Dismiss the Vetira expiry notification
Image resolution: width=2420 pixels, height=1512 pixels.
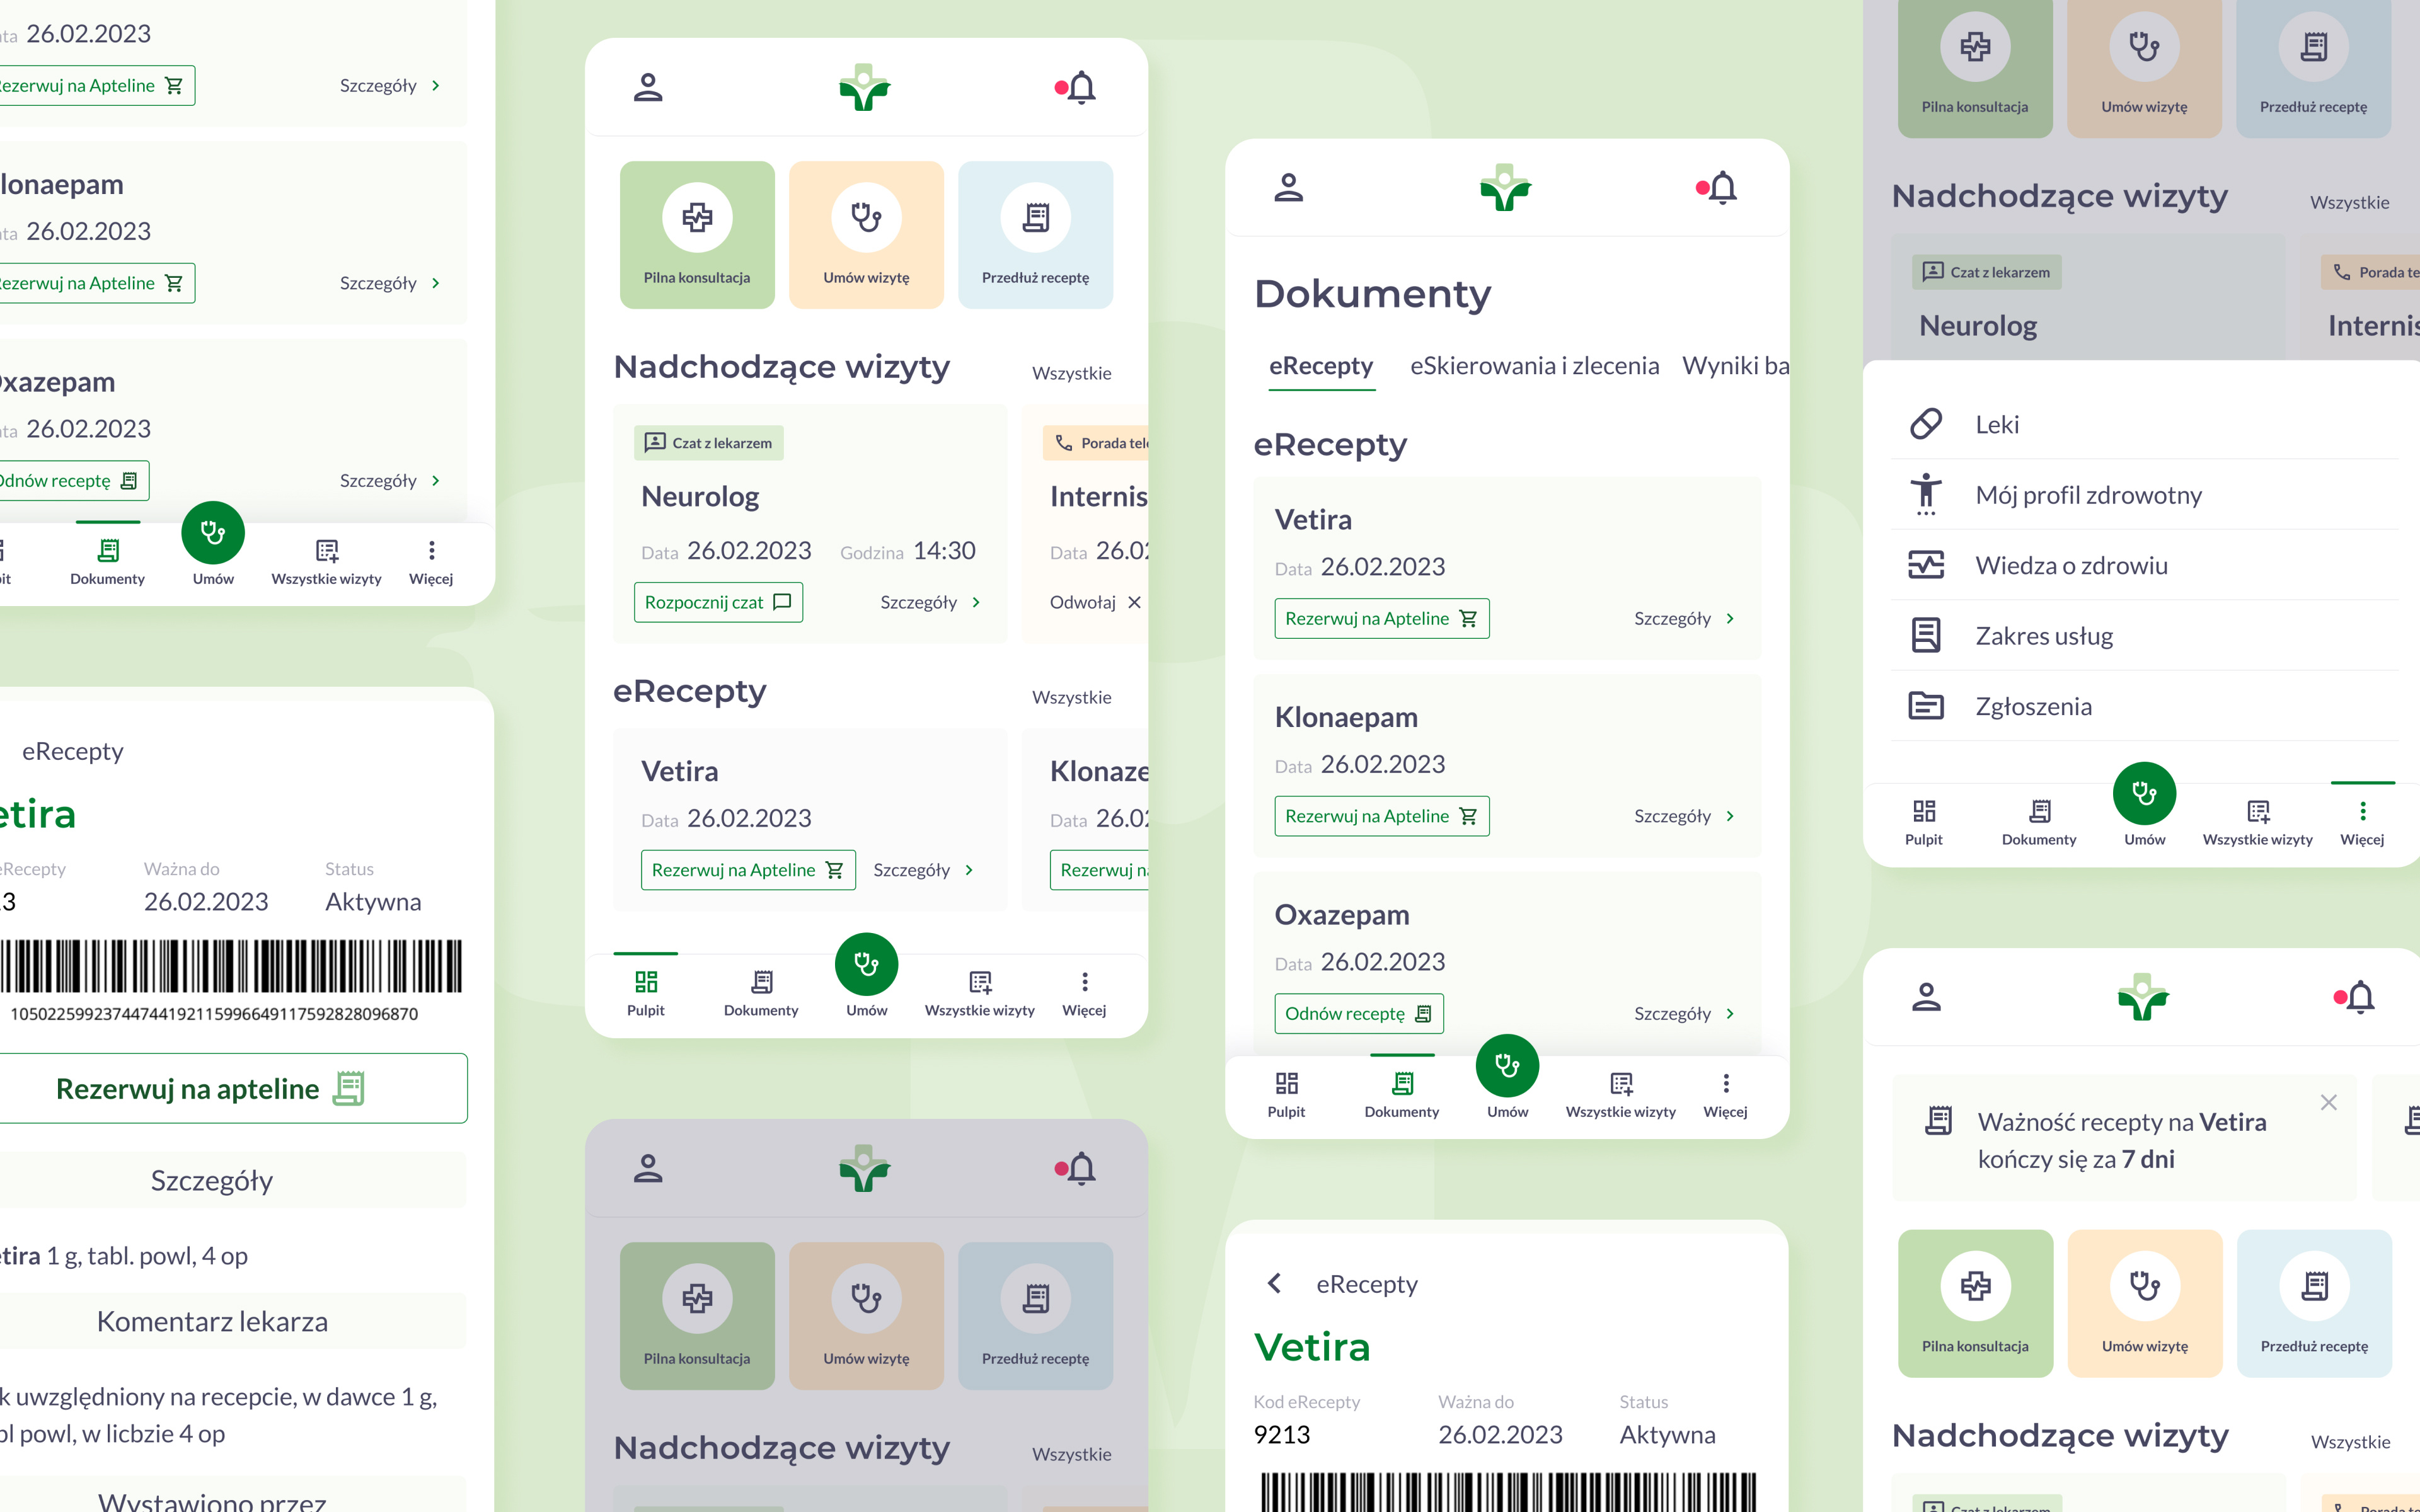point(2329,1102)
